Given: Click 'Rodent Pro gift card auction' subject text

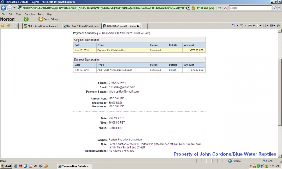Looking at the screenshot, I should click(x=125, y=140).
